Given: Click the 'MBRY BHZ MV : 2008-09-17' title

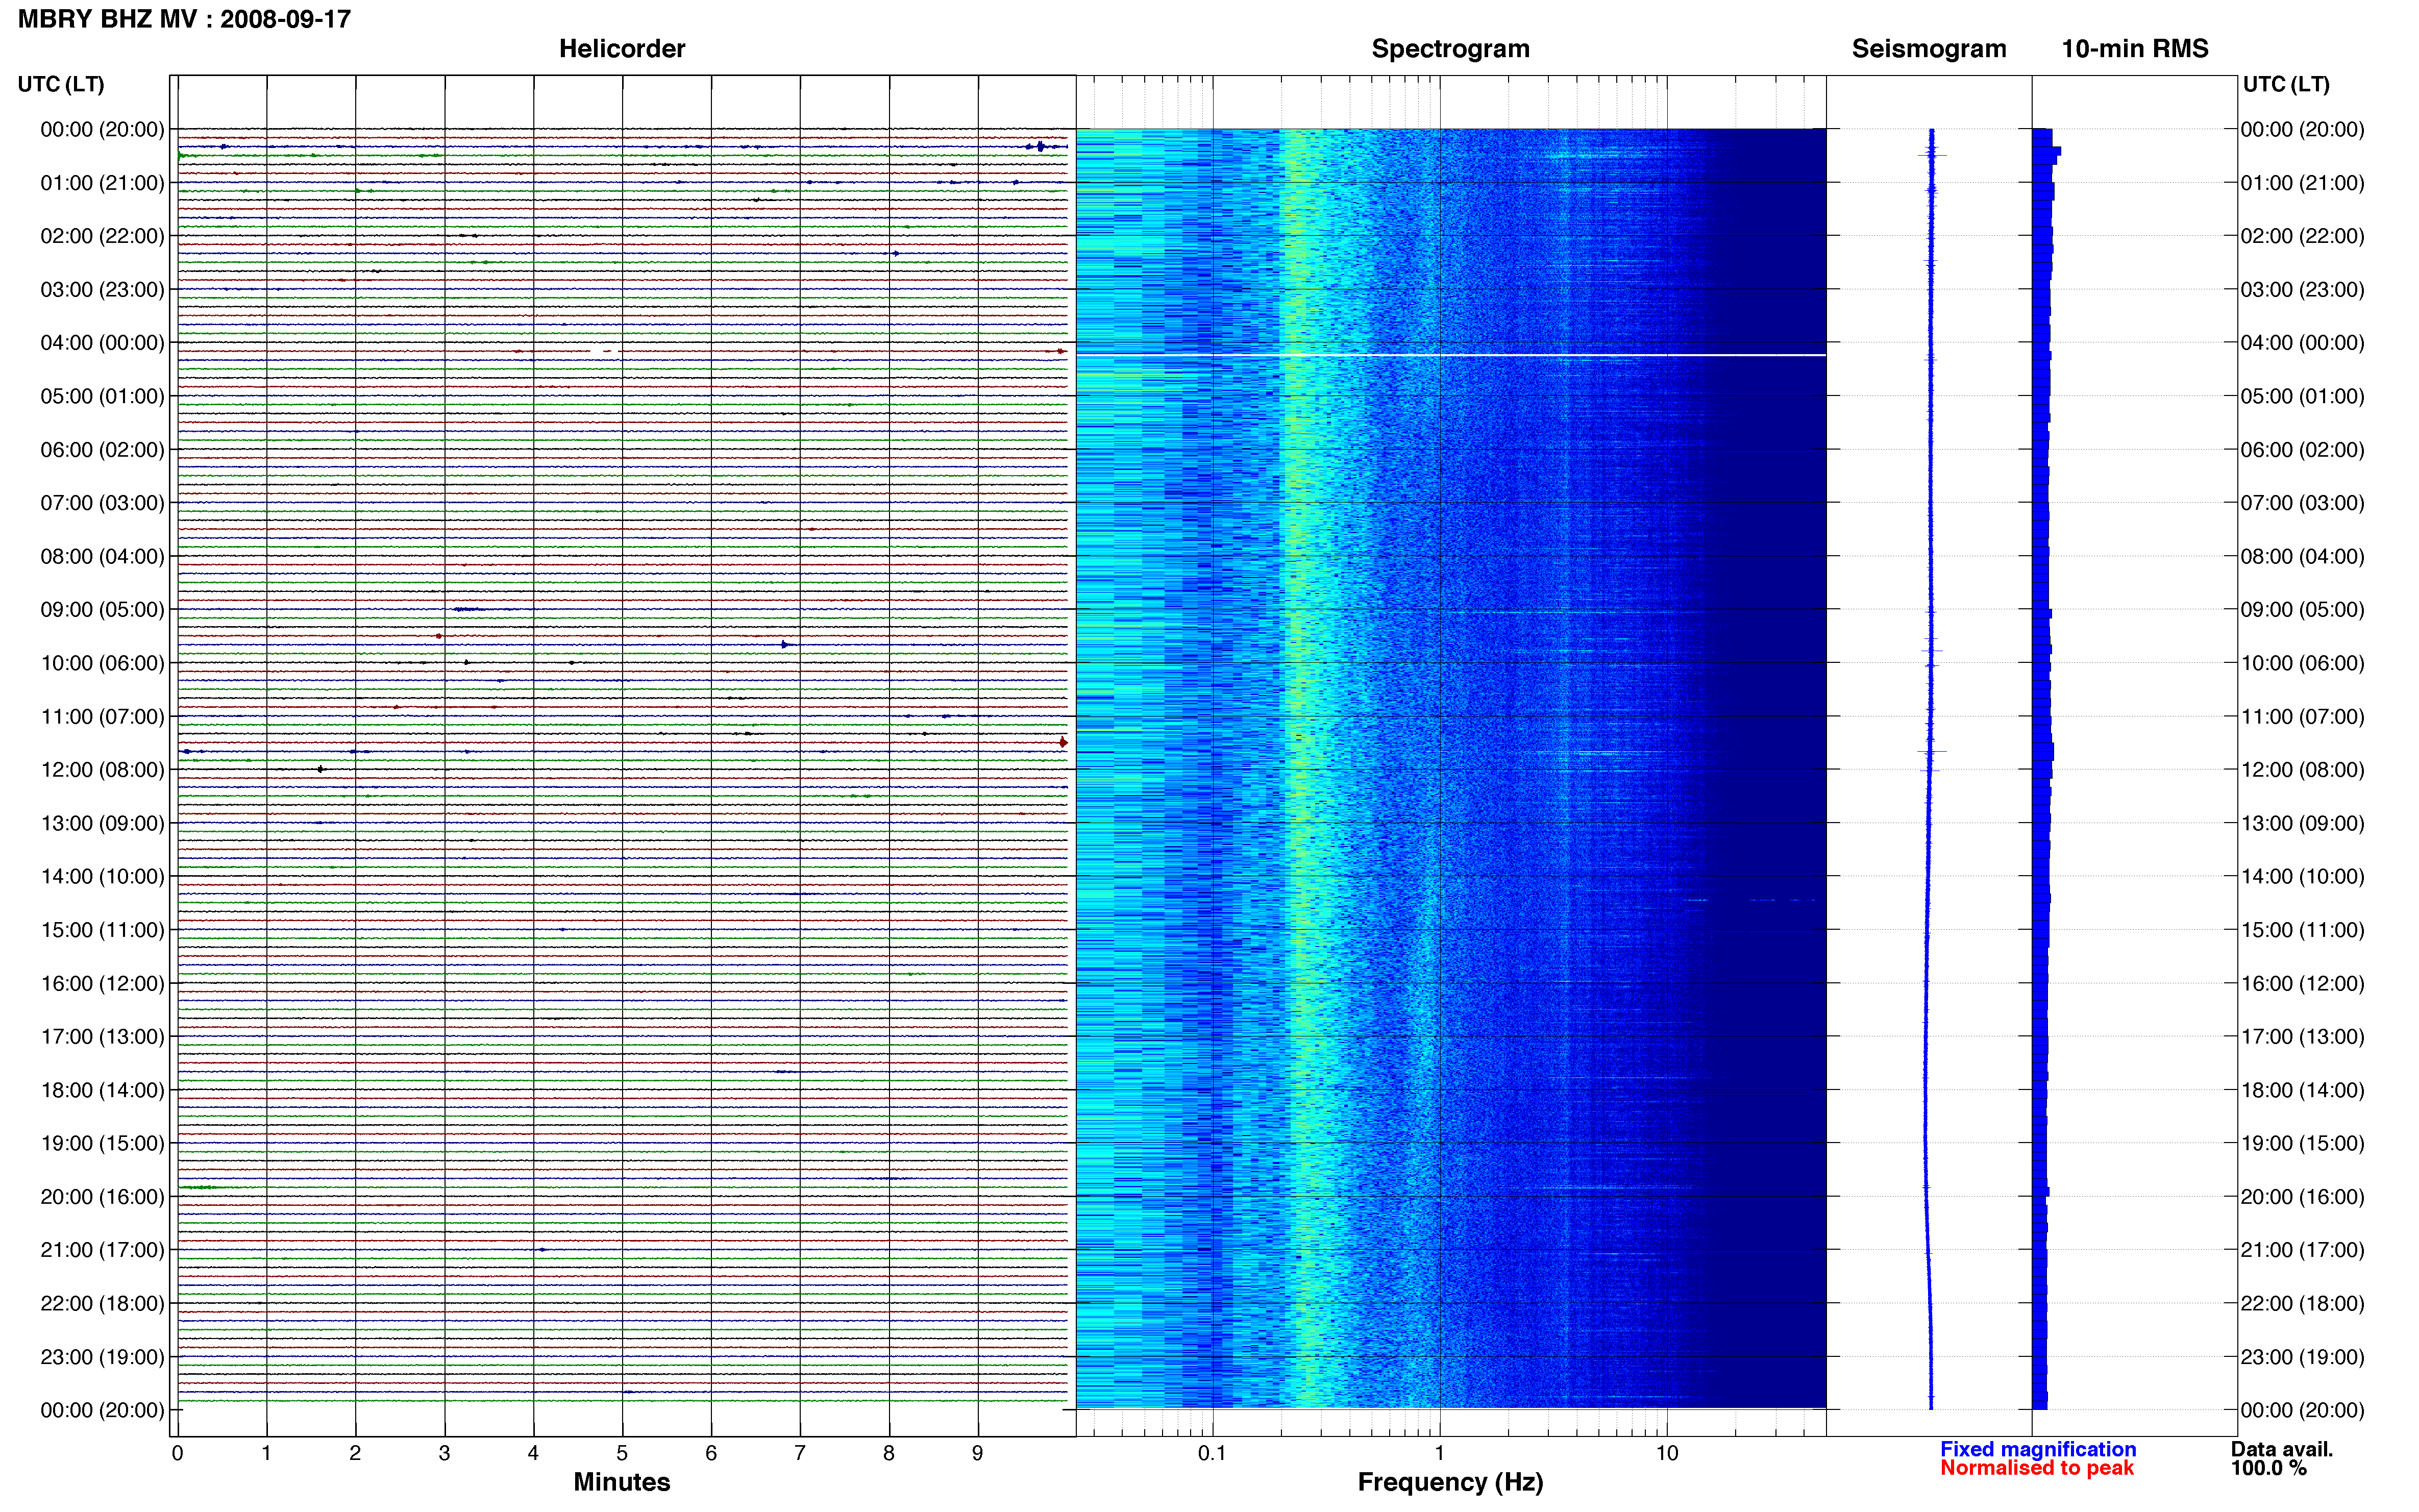Looking at the screenshot, I should pyautogui.click(x=184, y=19).
